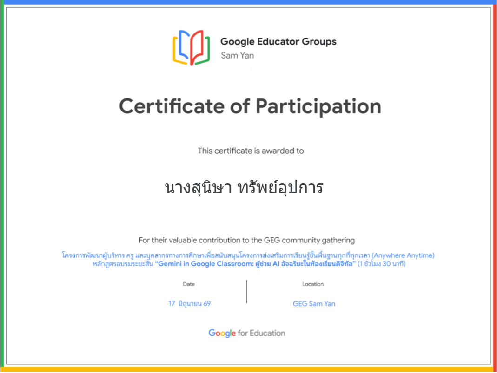Click the GEG community gathering contribution line
The height and width of the screenshot is (373, 497).
pyautogui.click(x=246, y=240)
